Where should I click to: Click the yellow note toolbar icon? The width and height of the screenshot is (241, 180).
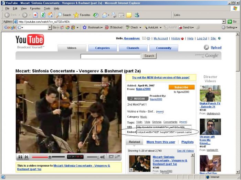coord(129,15)
